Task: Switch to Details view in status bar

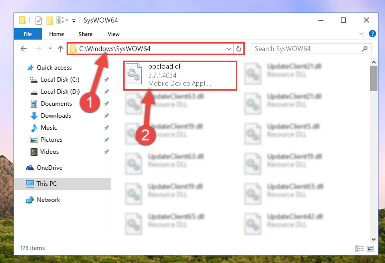Action: click(359, 249)
